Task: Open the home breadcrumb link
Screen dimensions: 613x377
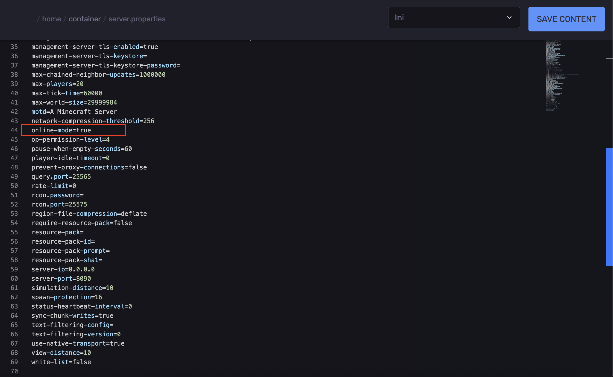Action: [x=52, y=19]
